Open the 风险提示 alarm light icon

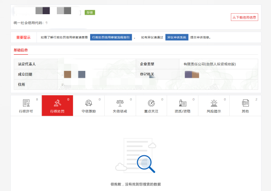click(214, 103)
